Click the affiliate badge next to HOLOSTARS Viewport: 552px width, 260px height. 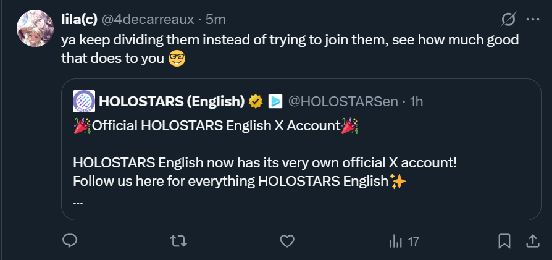click(275, 101)
